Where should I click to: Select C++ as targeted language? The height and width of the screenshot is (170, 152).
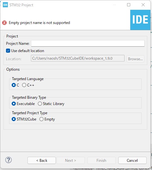coord(24,85)
